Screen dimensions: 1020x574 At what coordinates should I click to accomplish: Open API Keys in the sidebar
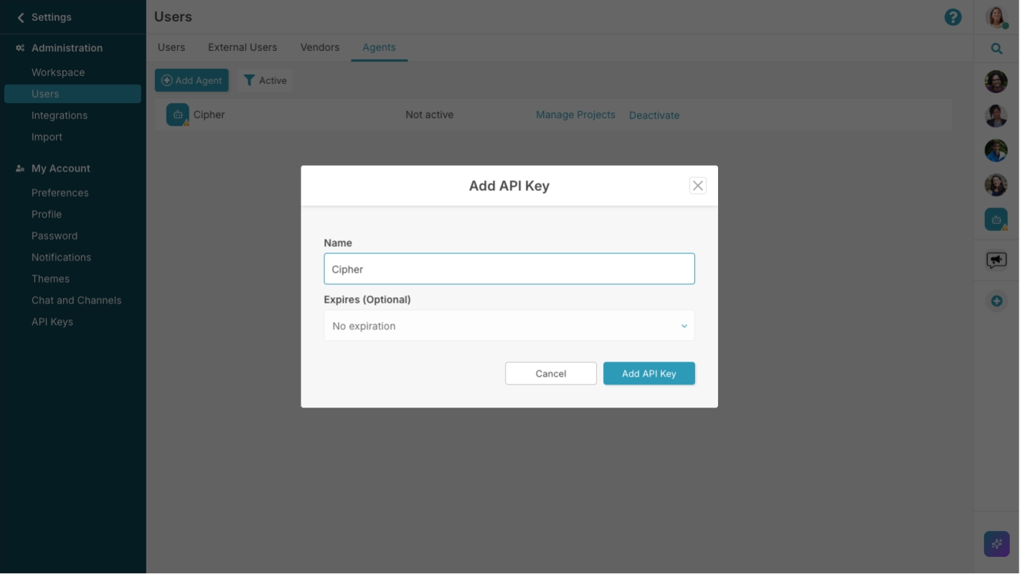click(x=52, y=322)
